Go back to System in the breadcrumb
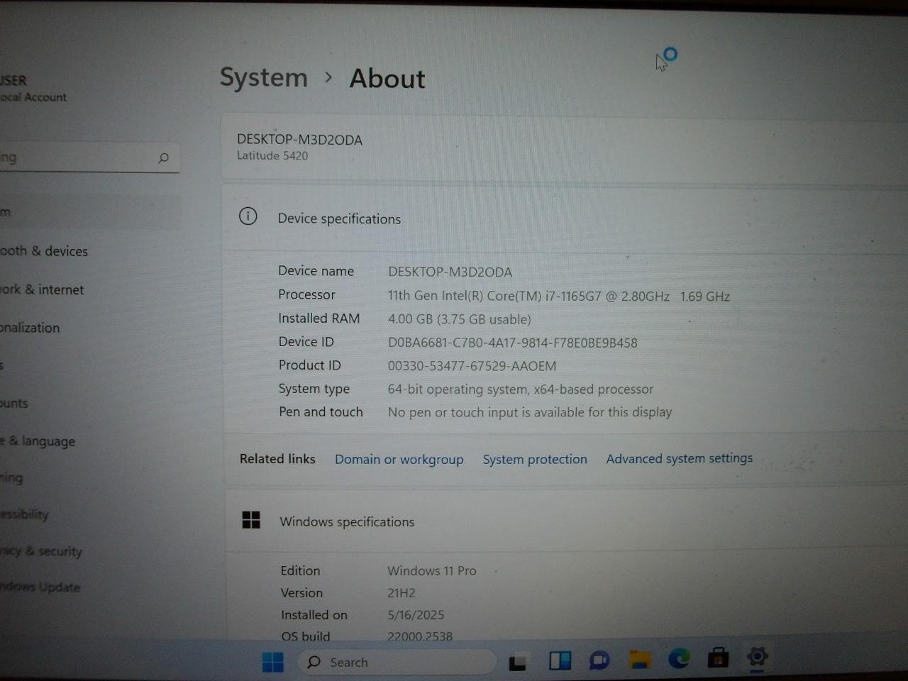Image resolution: width=908 pixels, height=681 pixels. 263,77
